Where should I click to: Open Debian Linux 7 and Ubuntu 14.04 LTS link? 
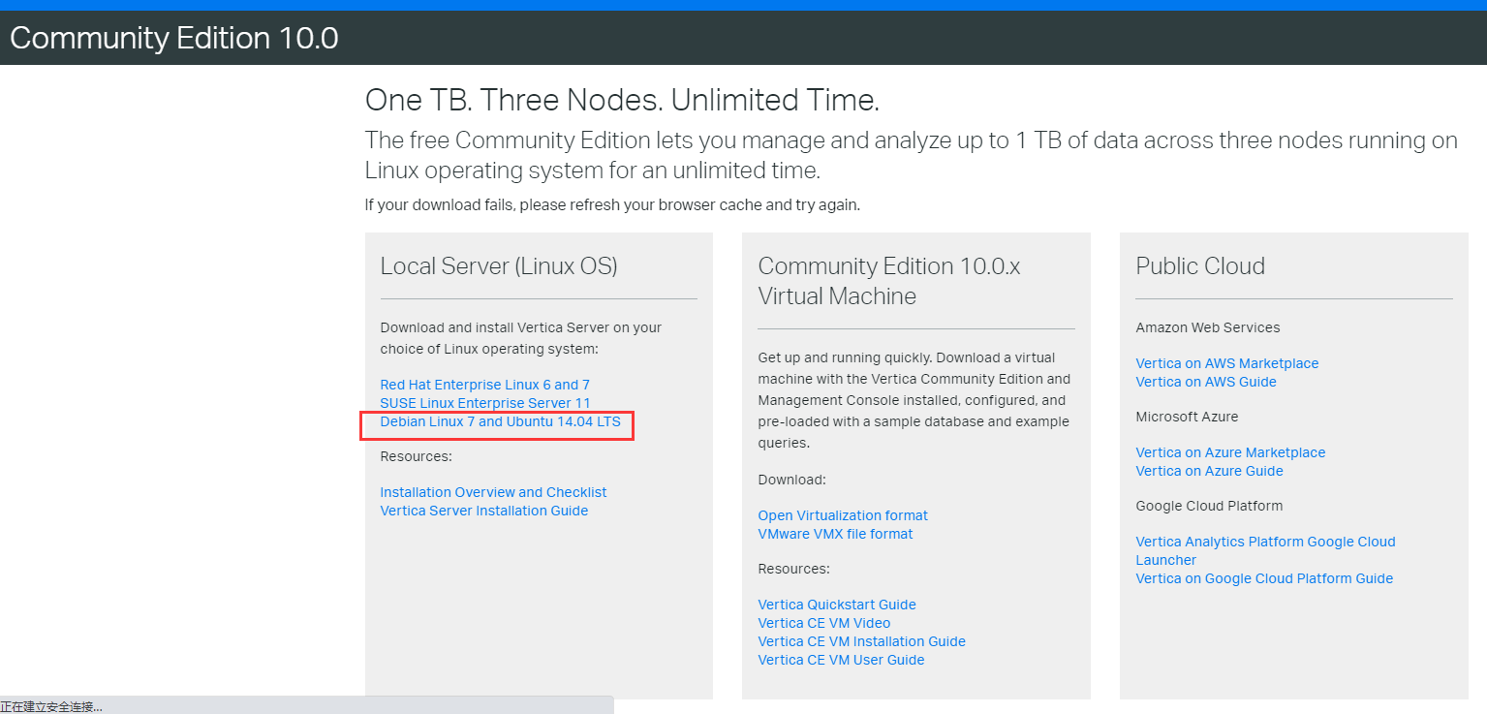click(500, 421)
